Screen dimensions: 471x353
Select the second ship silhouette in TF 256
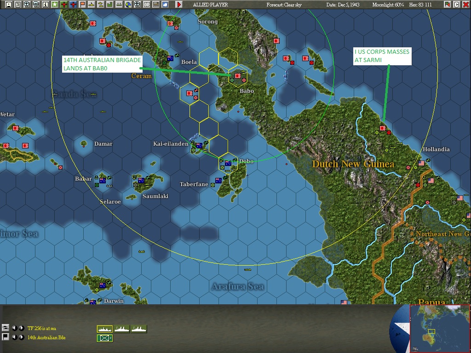121,329
